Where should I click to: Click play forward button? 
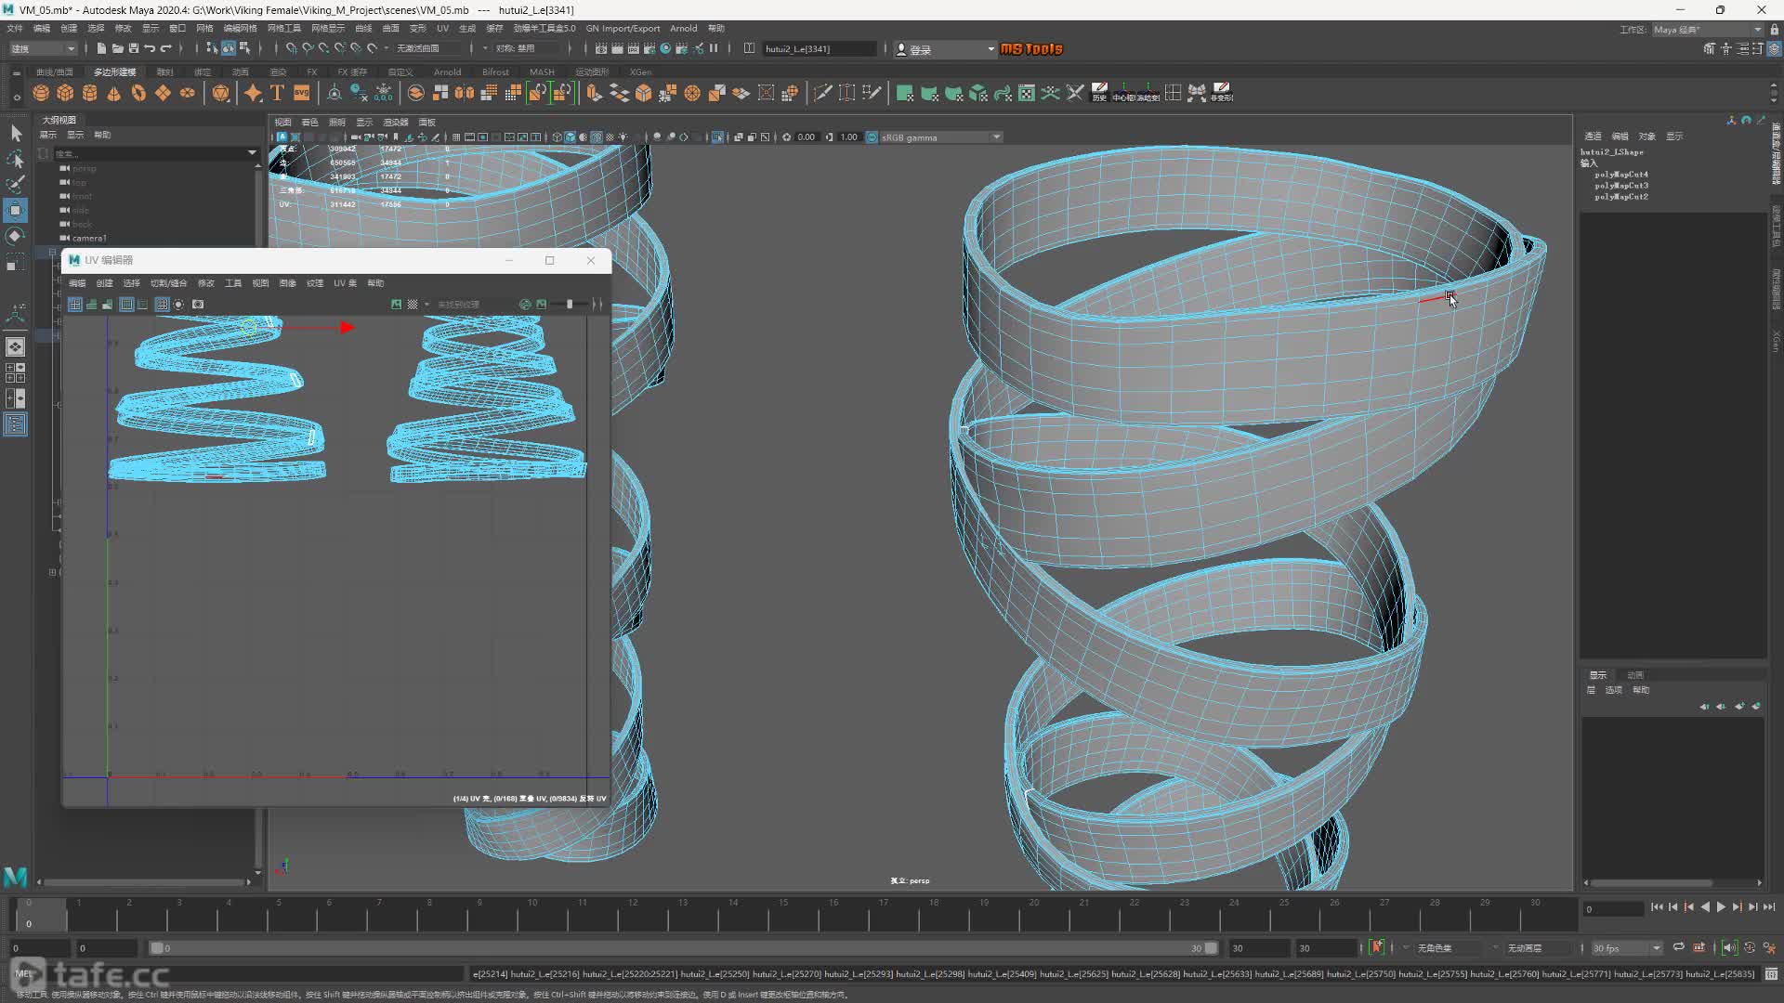coord(1721,907)
